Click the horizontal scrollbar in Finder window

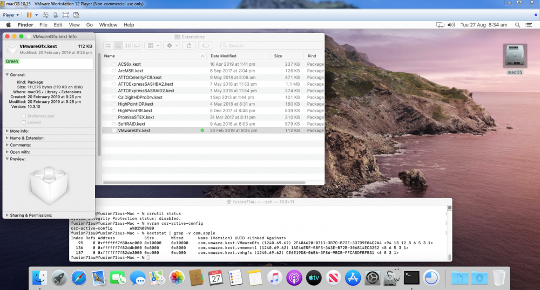[204, 182]
